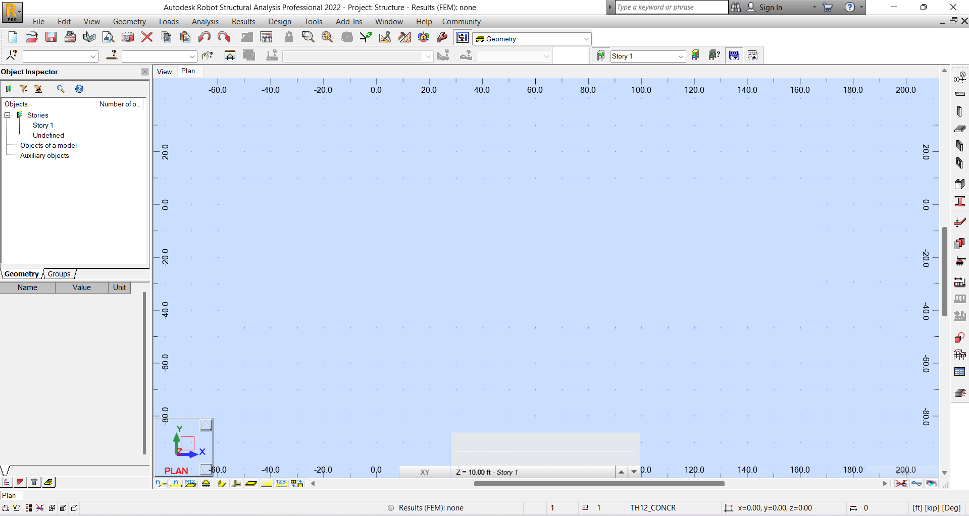
Task: Switch to the Plan tab
Action: pos(188,71)
